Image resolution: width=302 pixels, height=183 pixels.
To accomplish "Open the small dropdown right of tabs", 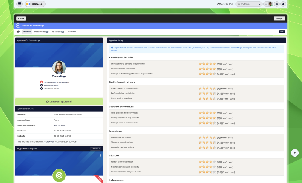I will click(282, 32).
